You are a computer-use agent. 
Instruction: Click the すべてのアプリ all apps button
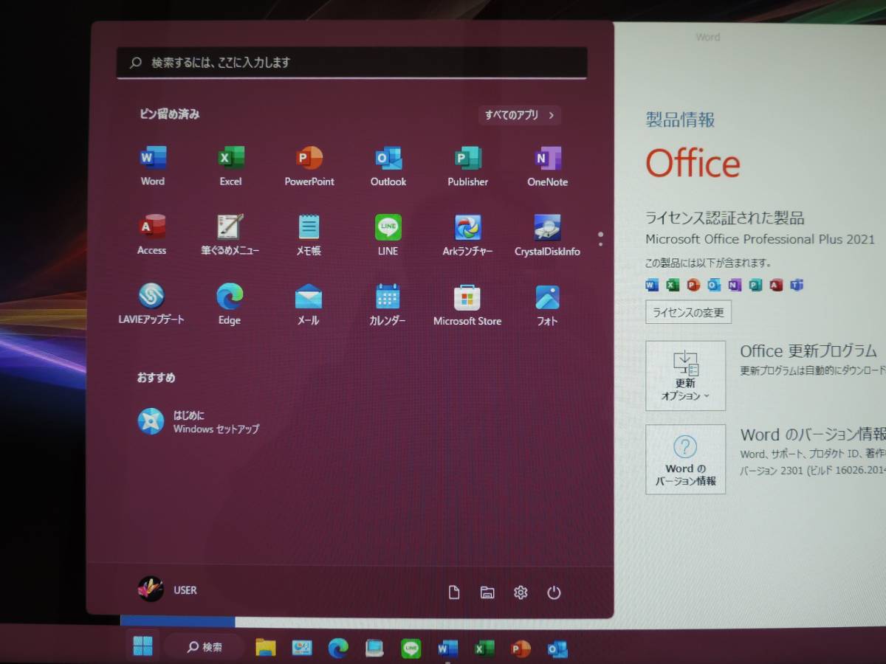point(520,115)
